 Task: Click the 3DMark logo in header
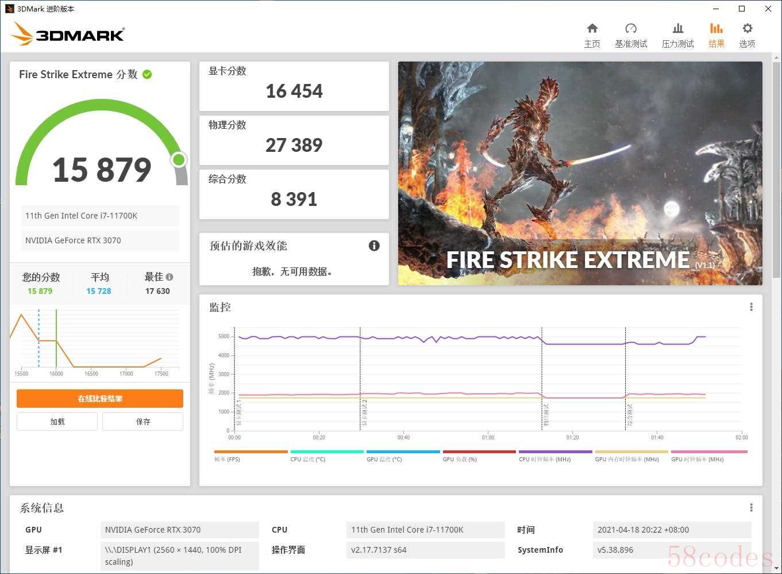point(68,34)
